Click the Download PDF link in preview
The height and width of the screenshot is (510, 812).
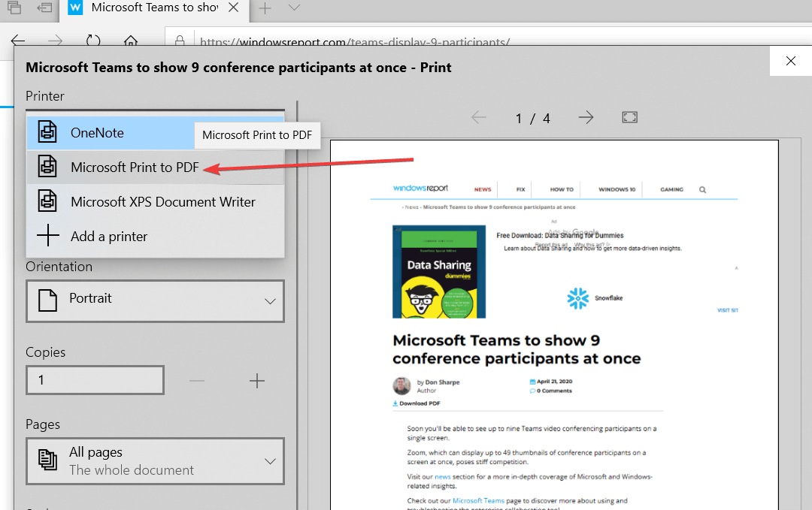pyautogui.click(x=417, y=403)
